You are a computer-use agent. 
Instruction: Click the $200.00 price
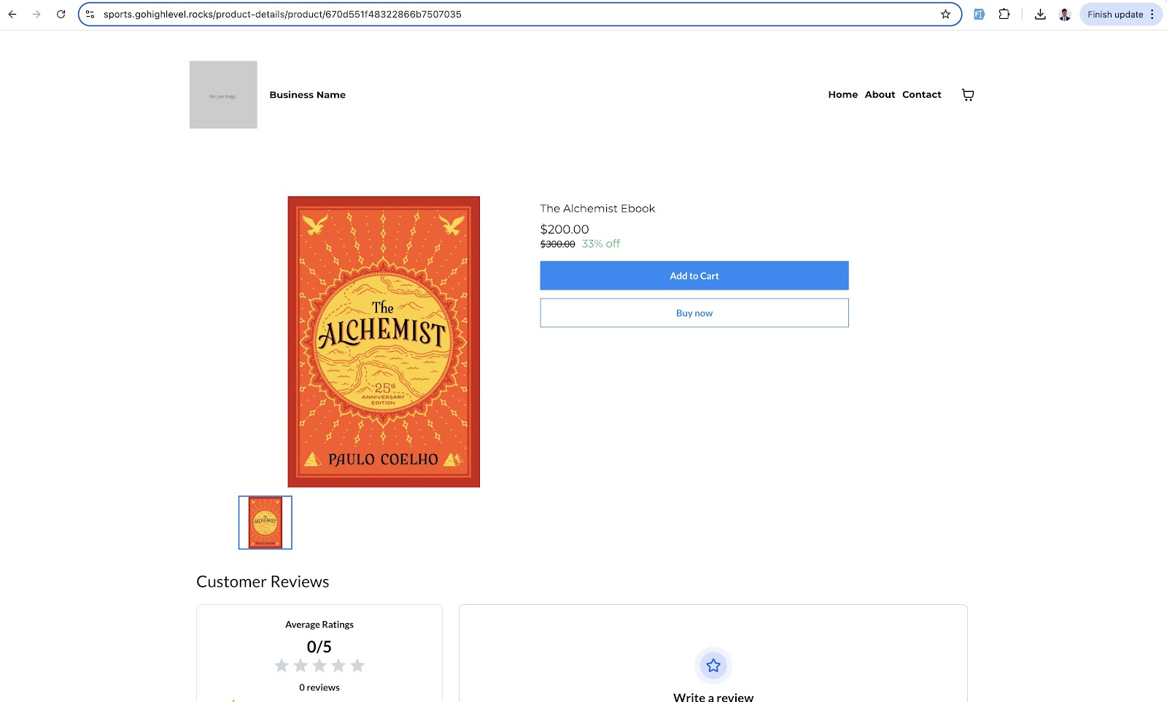(x=565, y=229)
